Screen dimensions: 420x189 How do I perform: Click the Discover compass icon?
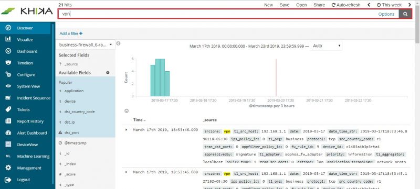8,28
